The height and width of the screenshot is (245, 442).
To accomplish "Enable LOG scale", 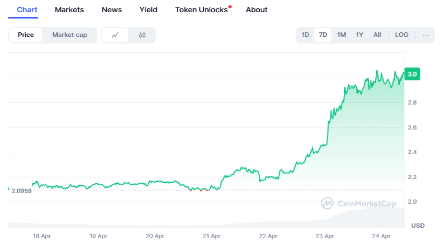I will pyautogui.click(x=401, y=35).
